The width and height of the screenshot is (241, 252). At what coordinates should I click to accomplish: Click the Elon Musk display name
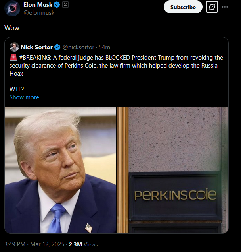click(38, 5)
